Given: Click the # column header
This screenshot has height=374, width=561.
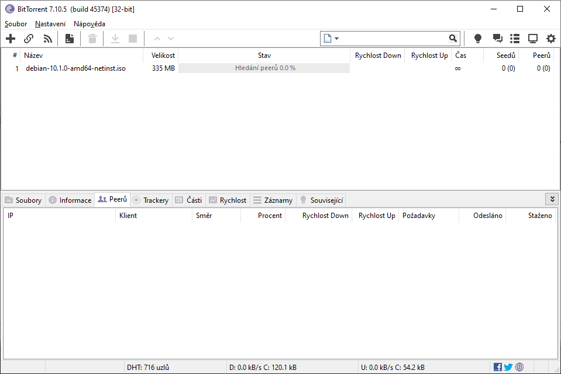Looking at the screenshot, I should click(x=11, y=56).
